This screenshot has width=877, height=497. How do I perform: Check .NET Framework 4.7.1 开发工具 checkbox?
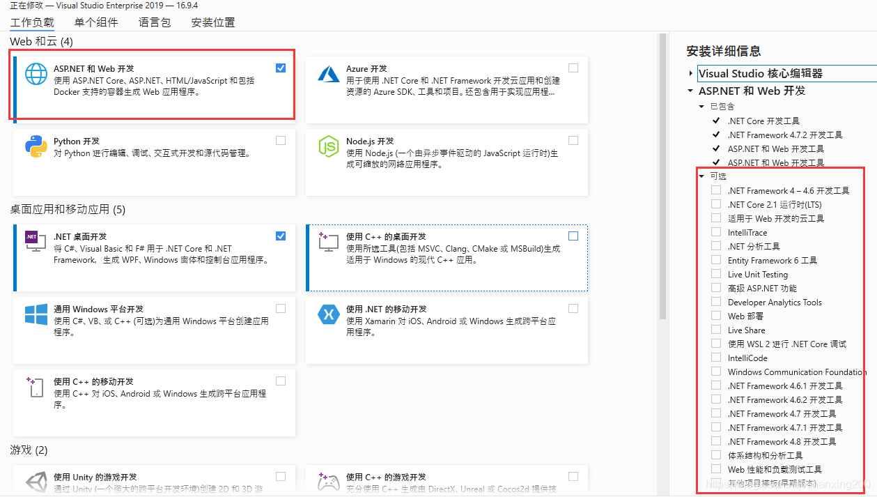716,427
